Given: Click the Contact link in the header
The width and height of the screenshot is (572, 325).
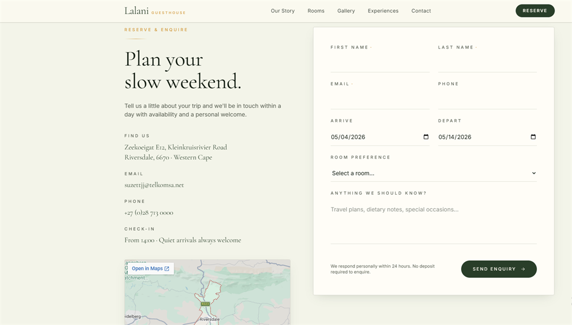Looking at the screenshot, I should (x=421, y=11).
